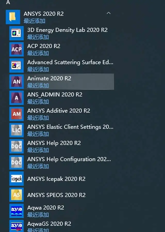165x232 pixels.
Task: Open the 3D Energy Density Lab icon
Action: pos(16,33)
